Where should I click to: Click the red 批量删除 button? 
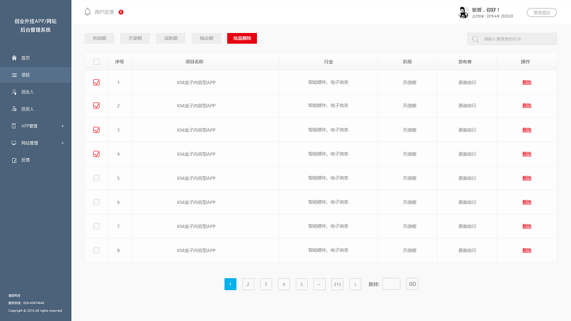tap(242, 38)
